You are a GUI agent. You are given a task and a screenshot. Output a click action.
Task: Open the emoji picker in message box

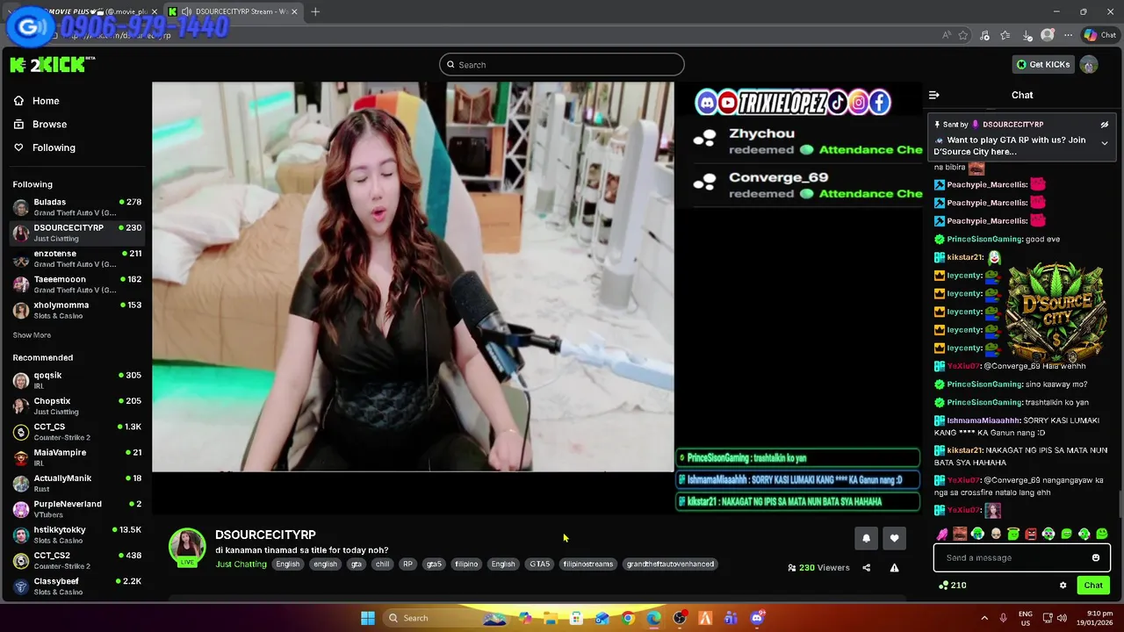(x=1096, y=557)
